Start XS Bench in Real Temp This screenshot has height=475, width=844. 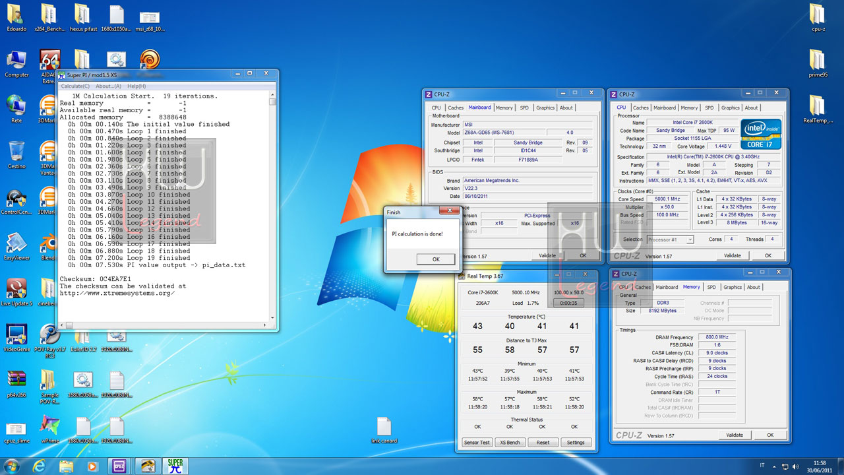click(x=510, y=442)
